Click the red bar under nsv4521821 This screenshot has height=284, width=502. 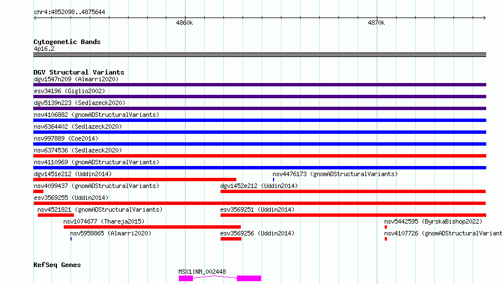click(56, 215)
